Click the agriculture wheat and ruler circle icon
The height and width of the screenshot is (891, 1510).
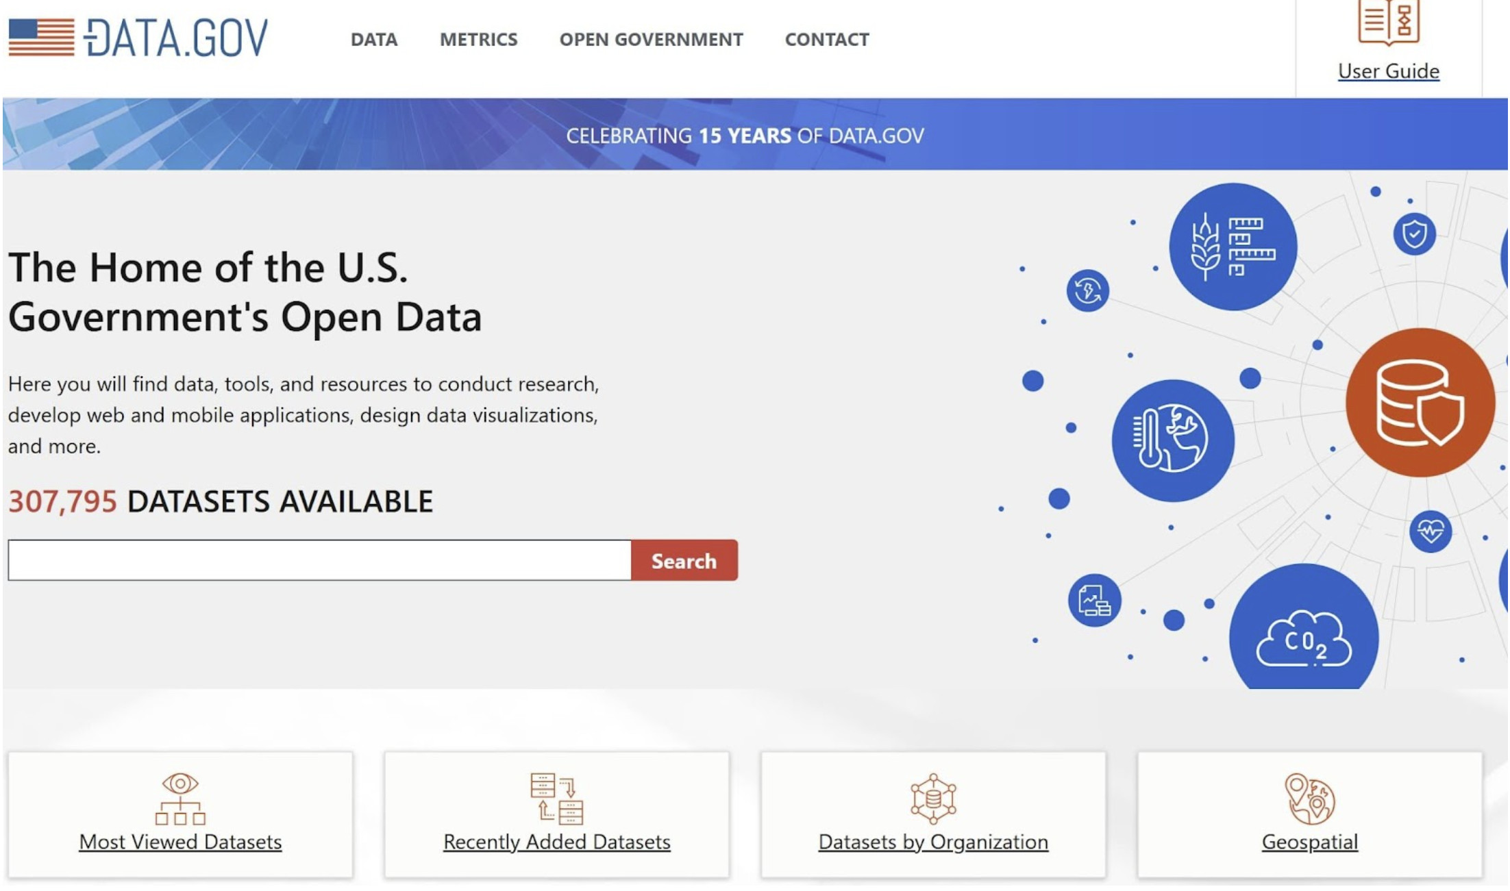(x=1233, y=247)
